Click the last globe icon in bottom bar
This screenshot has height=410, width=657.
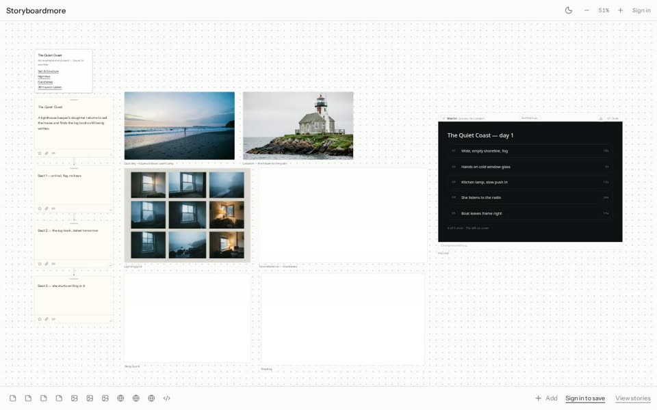click(x=151, y=398)
